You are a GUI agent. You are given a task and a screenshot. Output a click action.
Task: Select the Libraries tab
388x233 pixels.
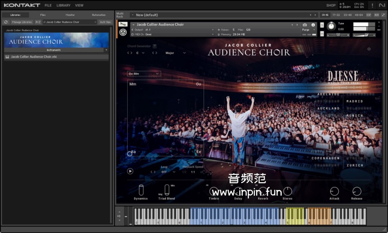tap(15, 15)
